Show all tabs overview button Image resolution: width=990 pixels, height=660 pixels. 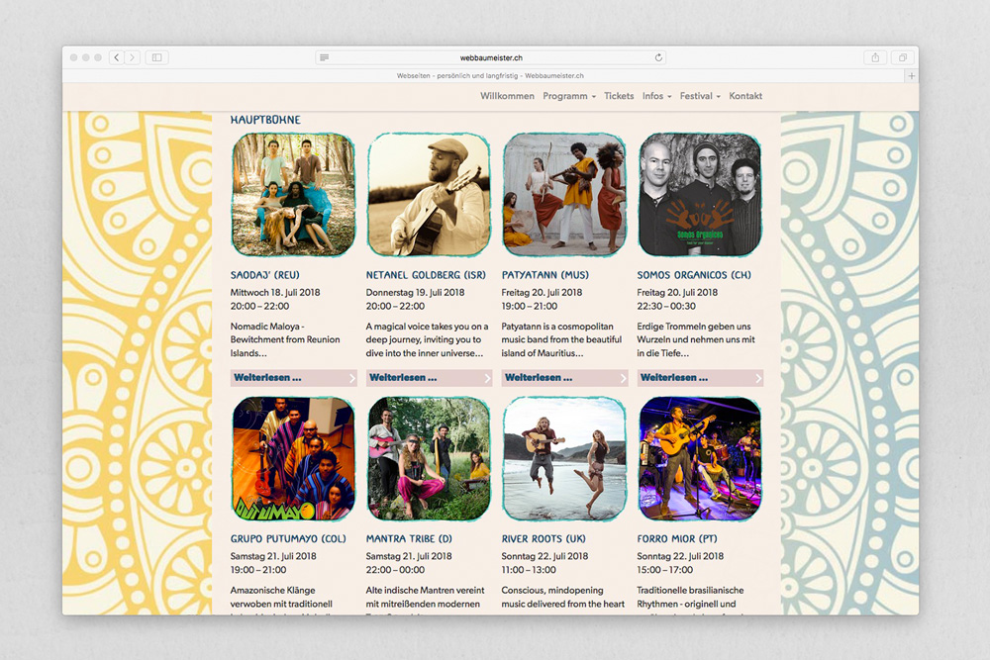(x=902, y=58)
